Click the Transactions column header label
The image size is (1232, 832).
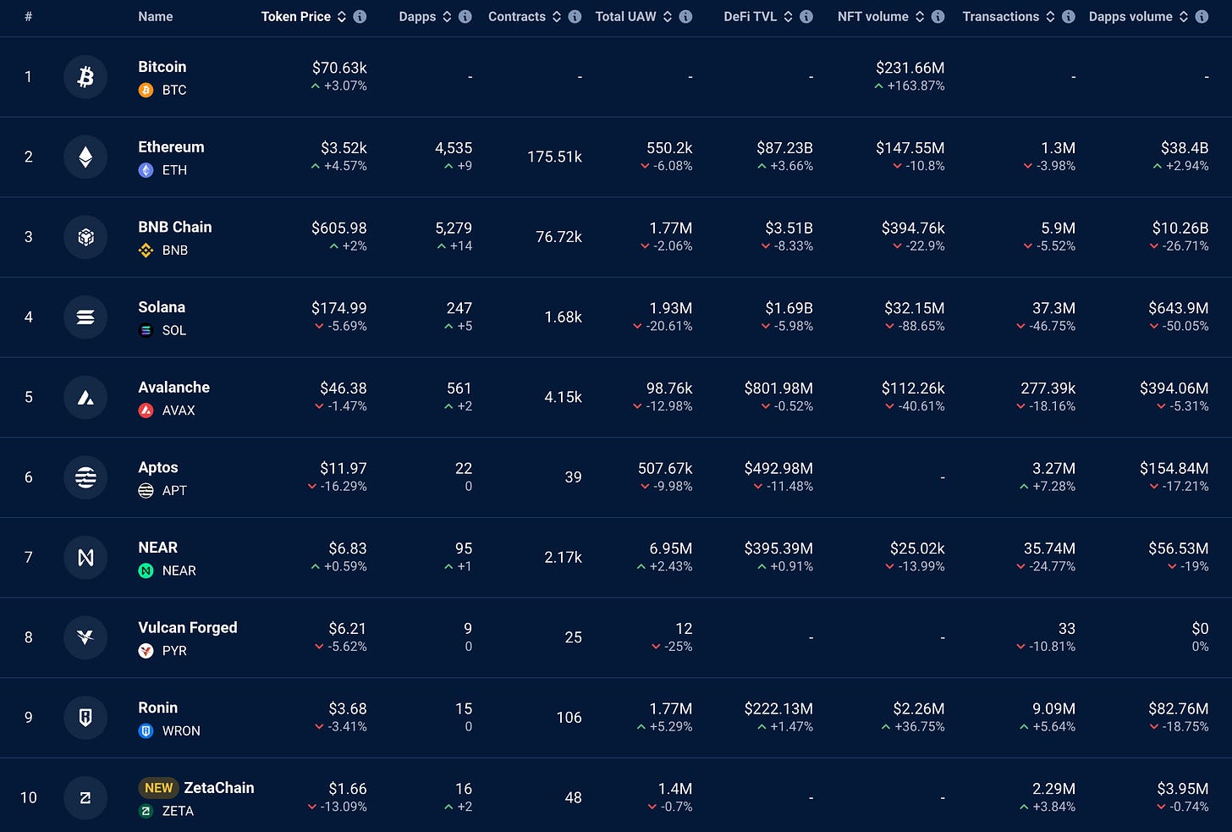(x=1001, y=17)
